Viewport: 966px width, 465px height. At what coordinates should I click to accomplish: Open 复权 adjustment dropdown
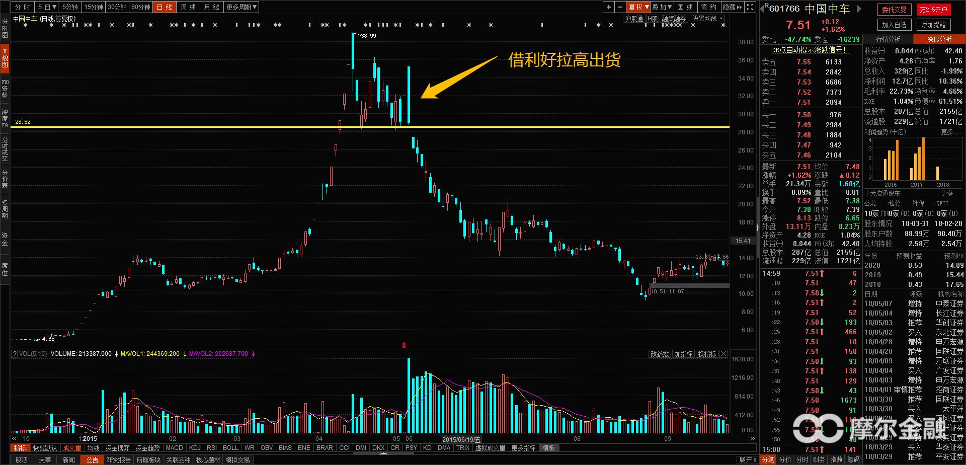tap(638, 7)
